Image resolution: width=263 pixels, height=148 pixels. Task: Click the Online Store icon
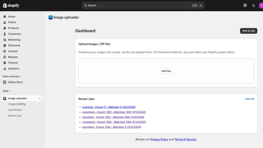tap(5, 82)
